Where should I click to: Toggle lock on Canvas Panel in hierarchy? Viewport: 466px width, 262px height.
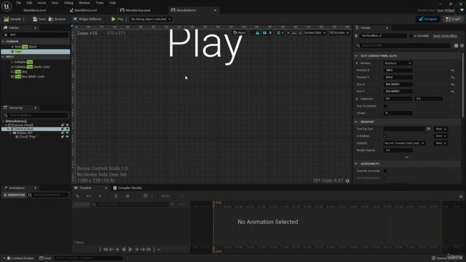[63, 125]
